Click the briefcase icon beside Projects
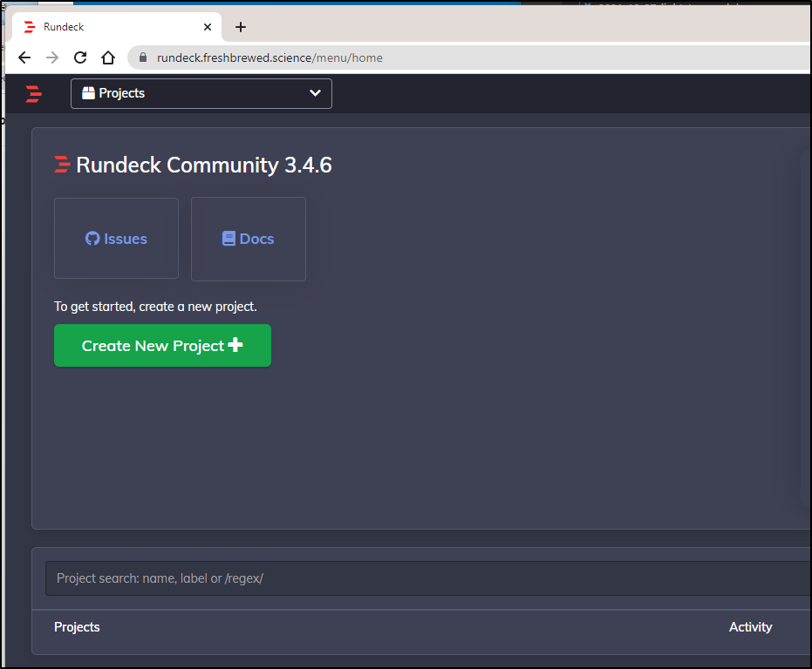Screen dimensions: 812x669 point(89,93)
